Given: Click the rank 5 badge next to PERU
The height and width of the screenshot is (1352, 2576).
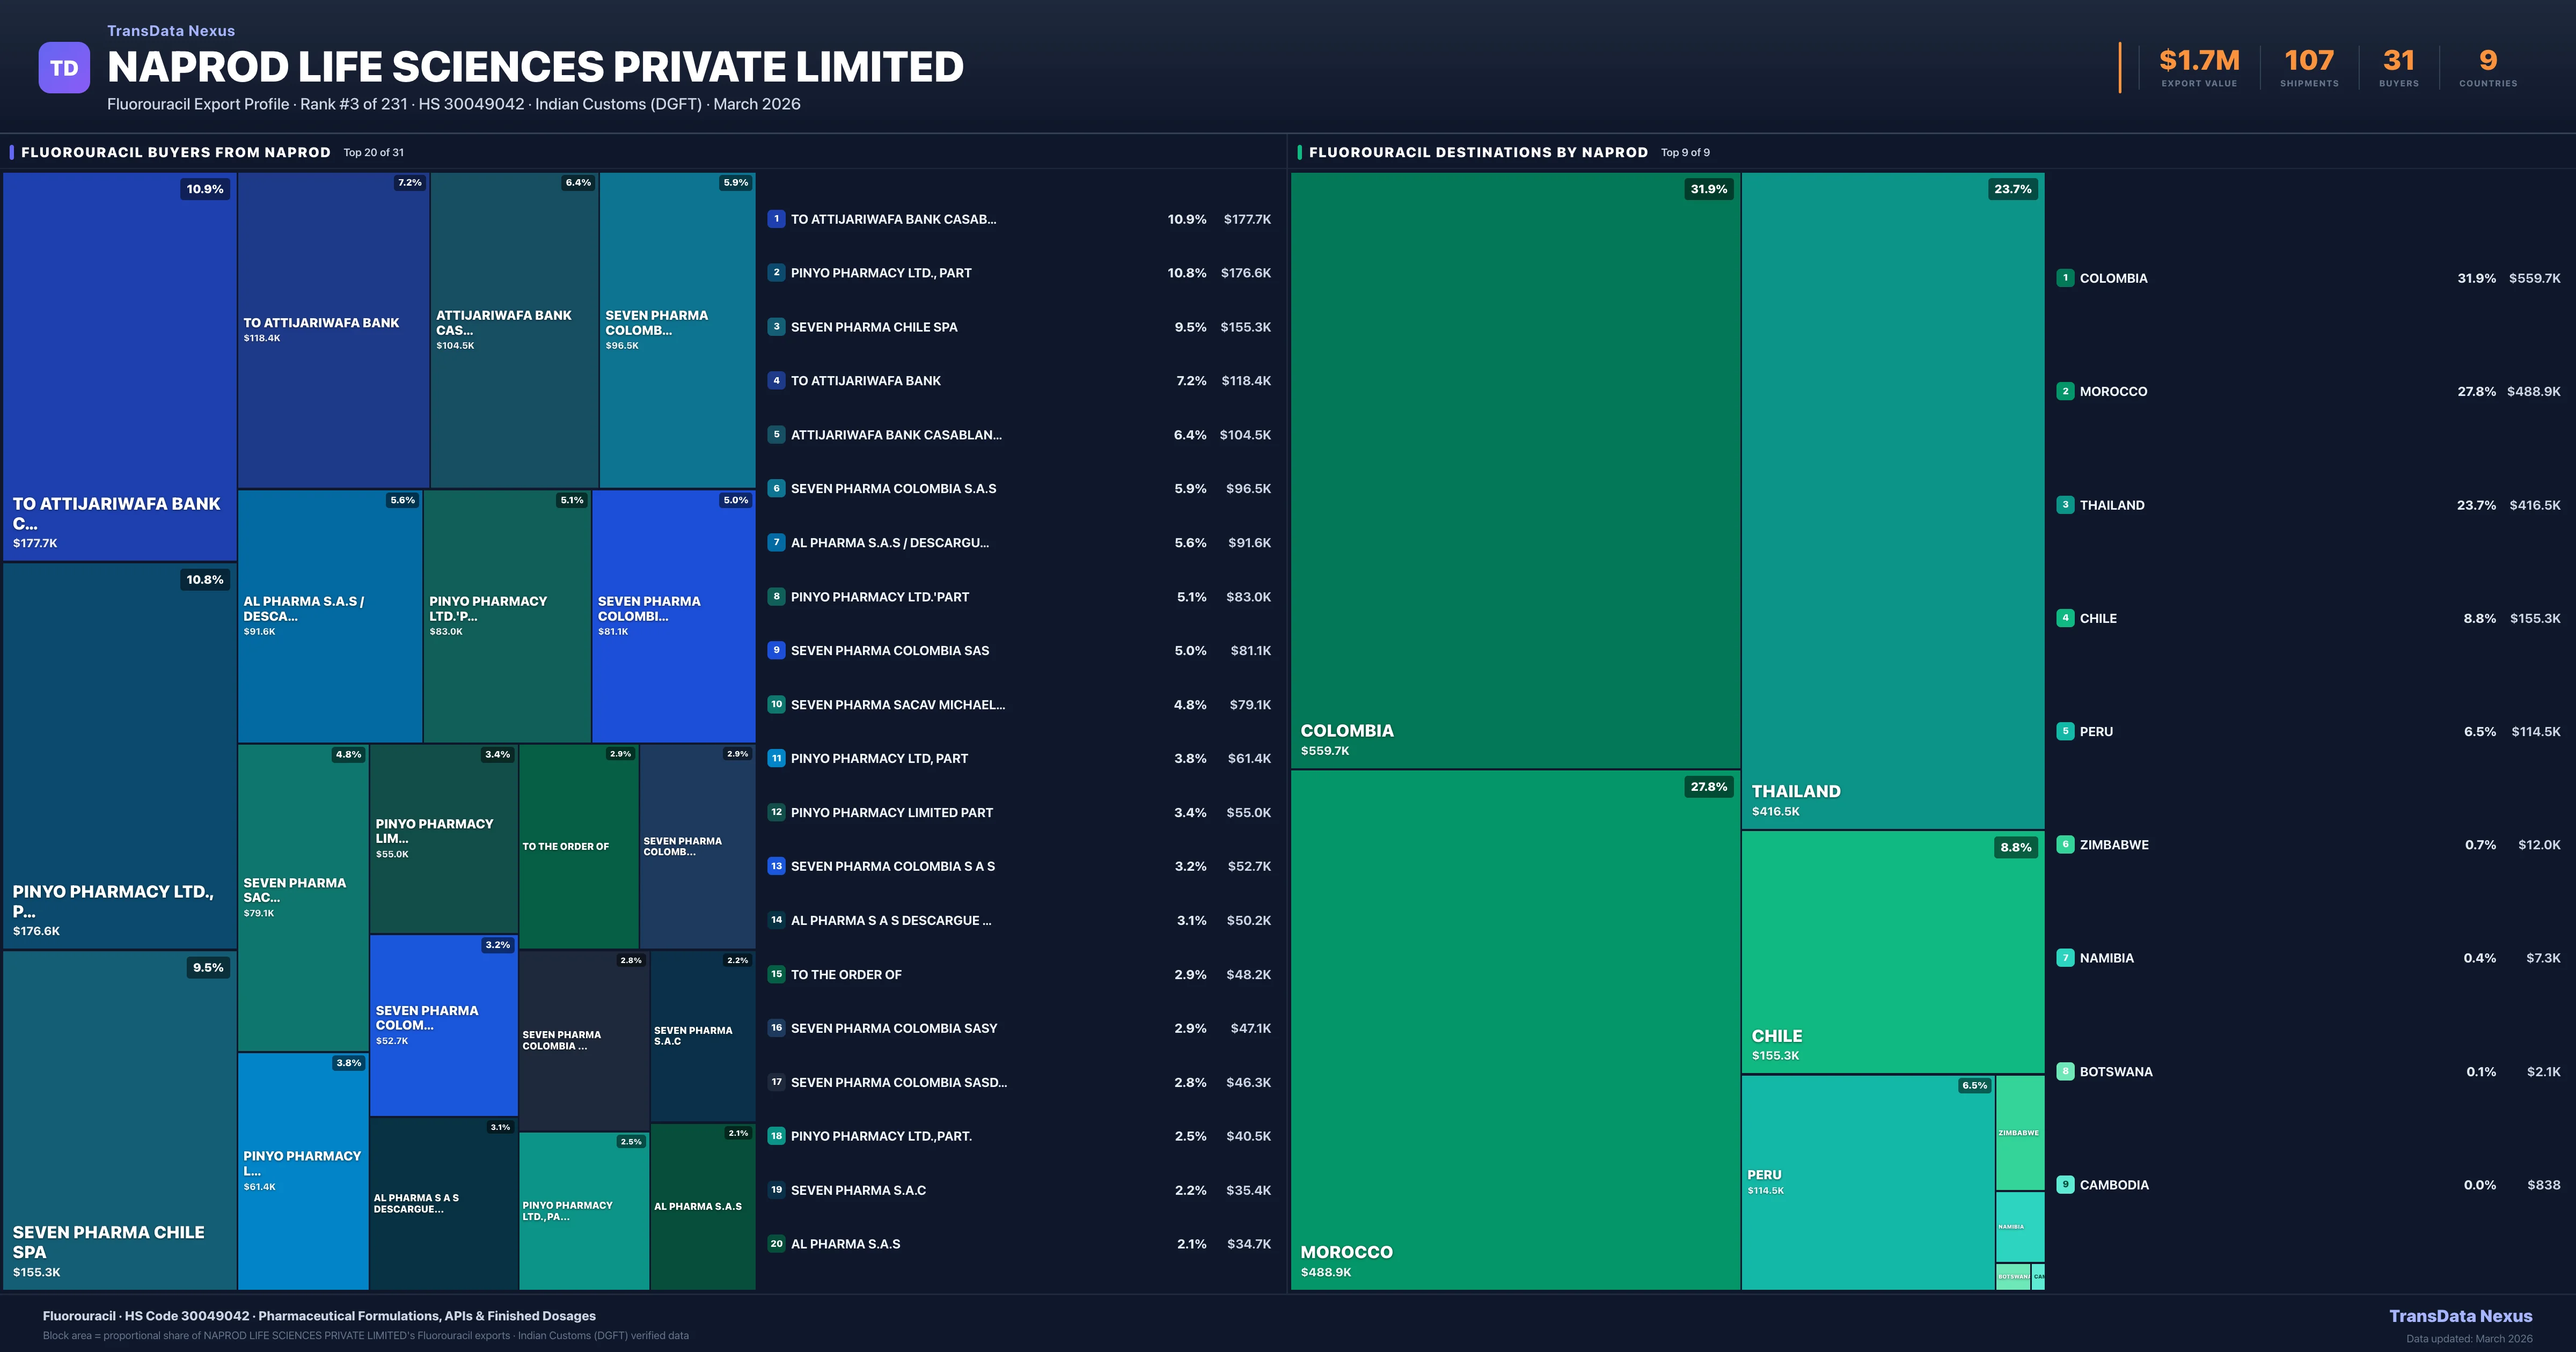Looking at the screenshot, I should pyautogui.click(x=2066, y=731).
